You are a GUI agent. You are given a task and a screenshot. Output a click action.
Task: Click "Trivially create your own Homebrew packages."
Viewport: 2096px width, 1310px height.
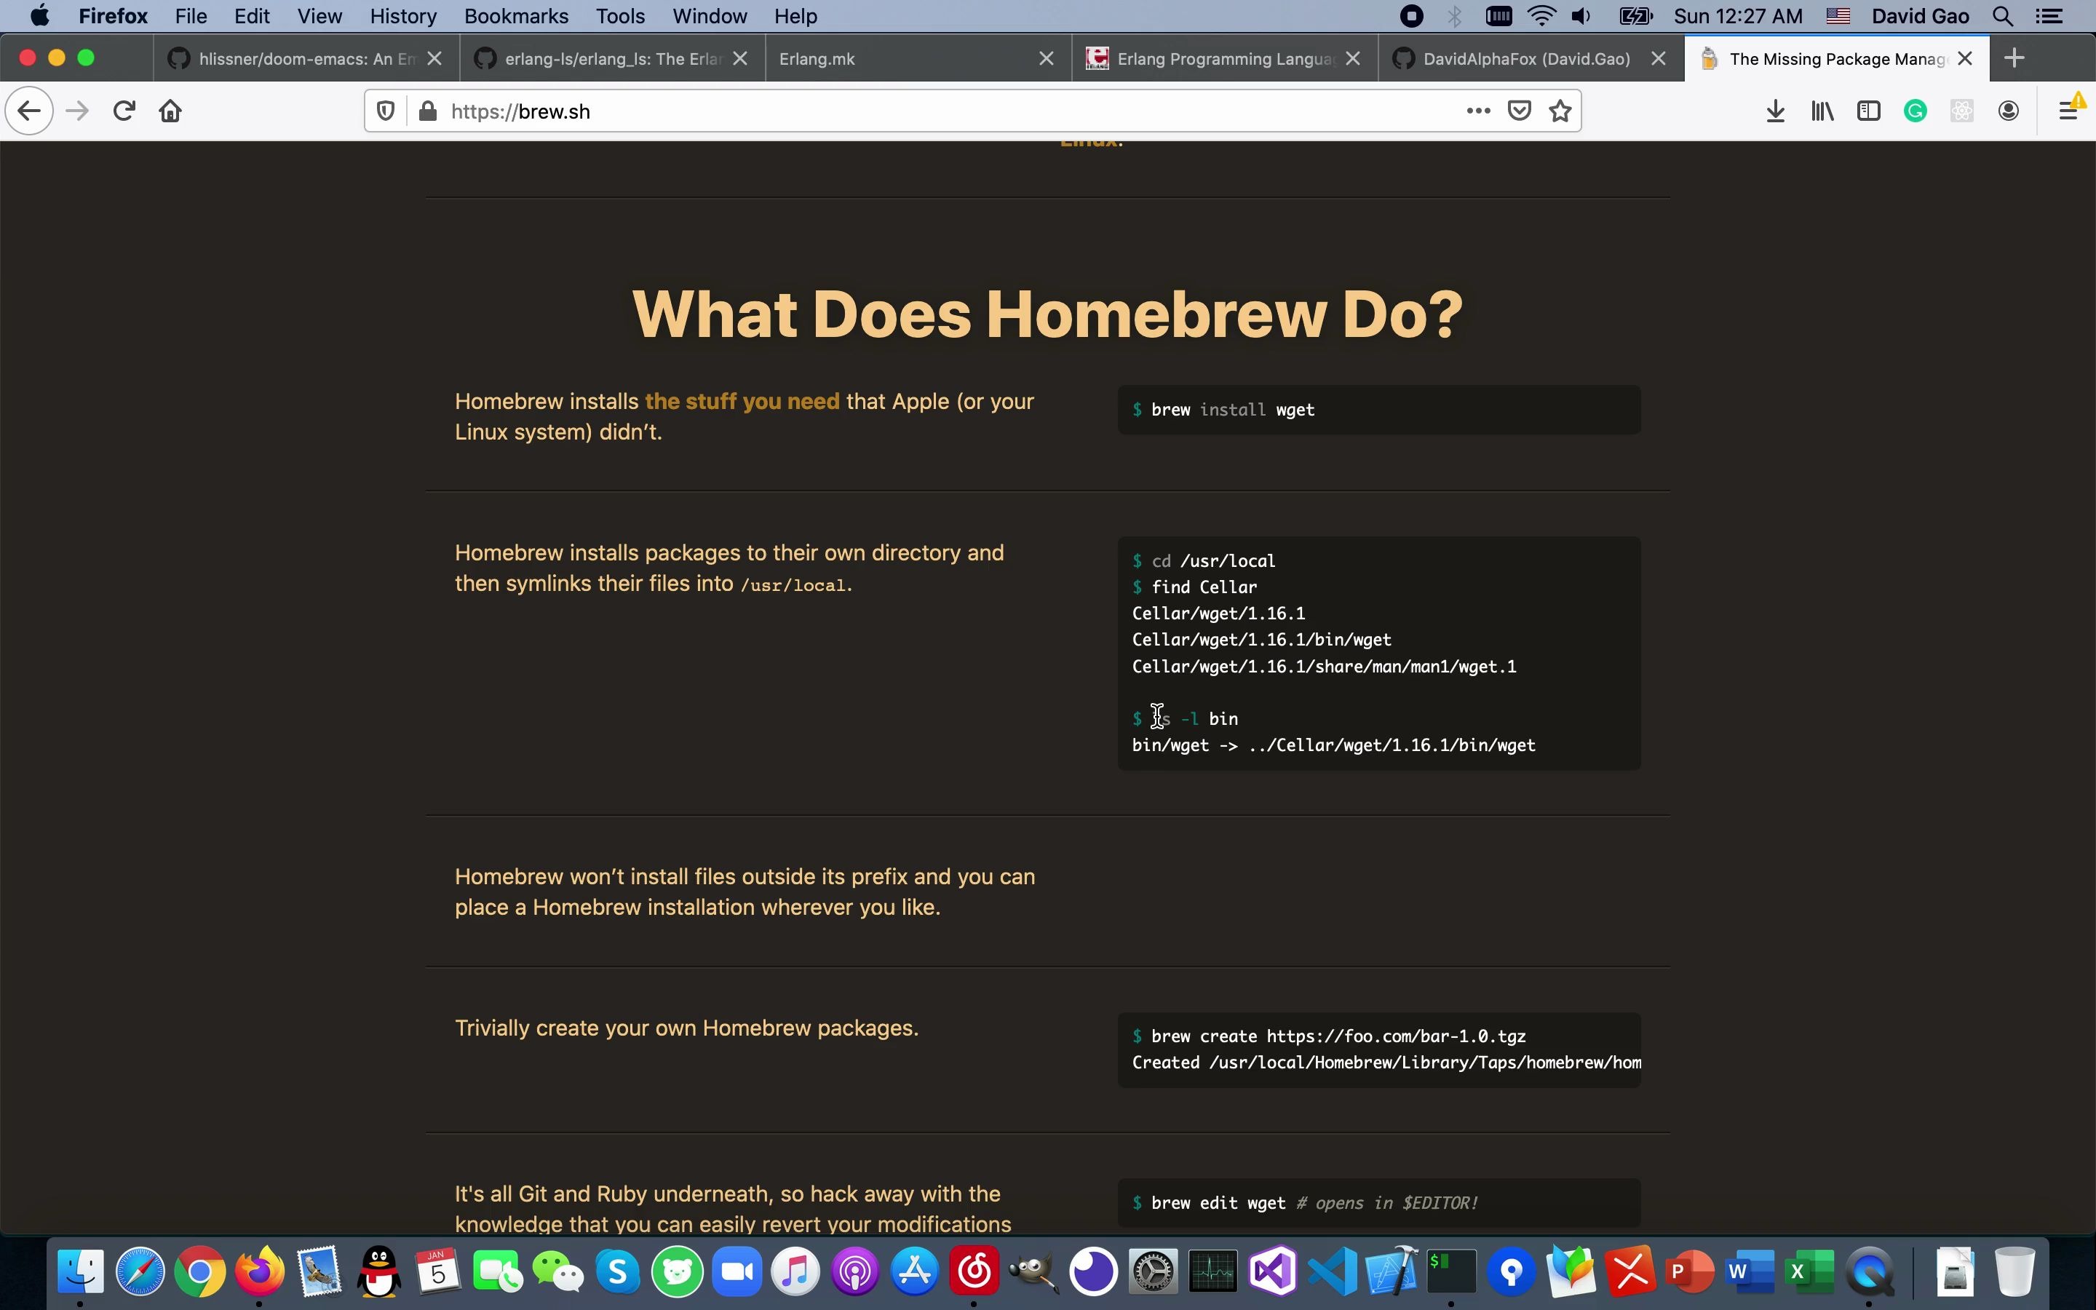tap(687, 1028)
